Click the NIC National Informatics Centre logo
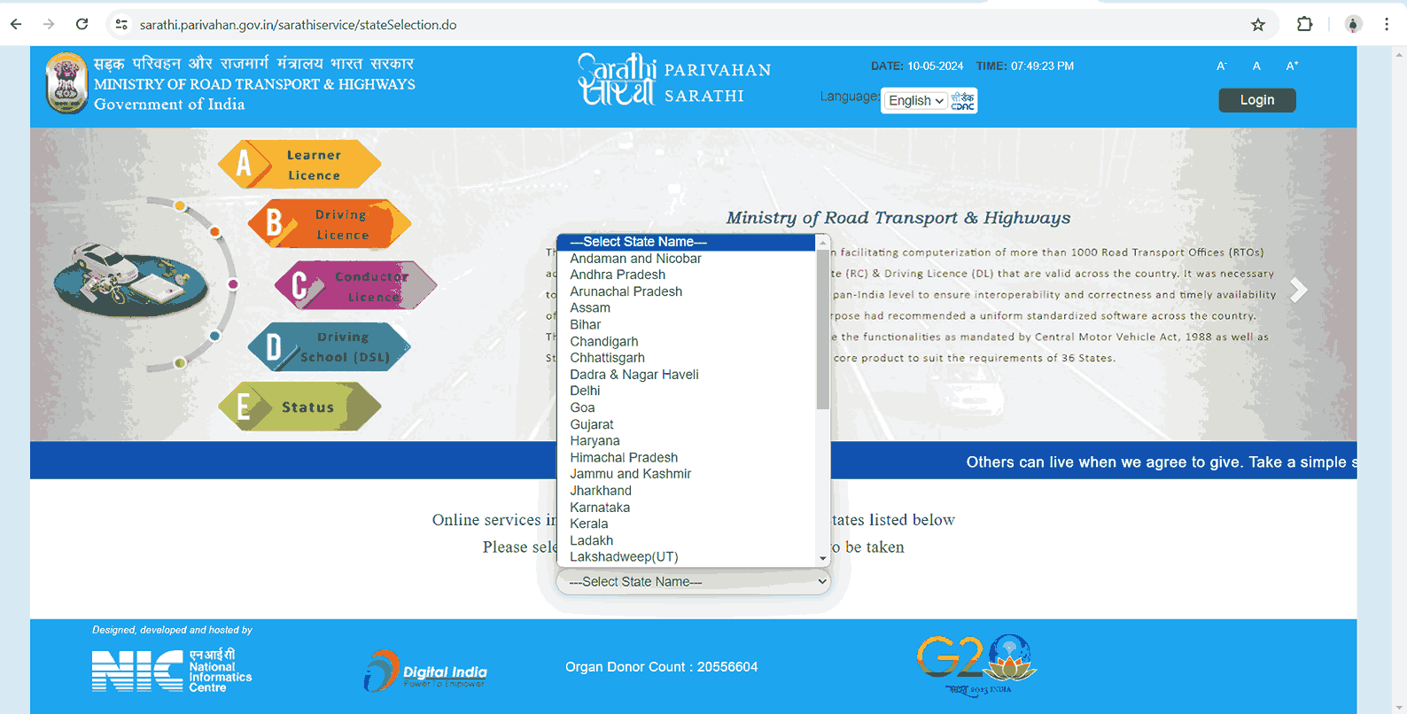This screenshot has height=714, width=1407. (x=172, y=671)
